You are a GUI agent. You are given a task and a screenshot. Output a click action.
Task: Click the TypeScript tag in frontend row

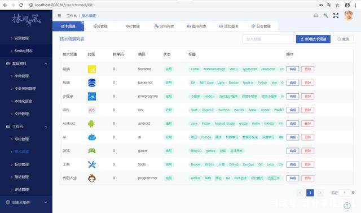249,69
